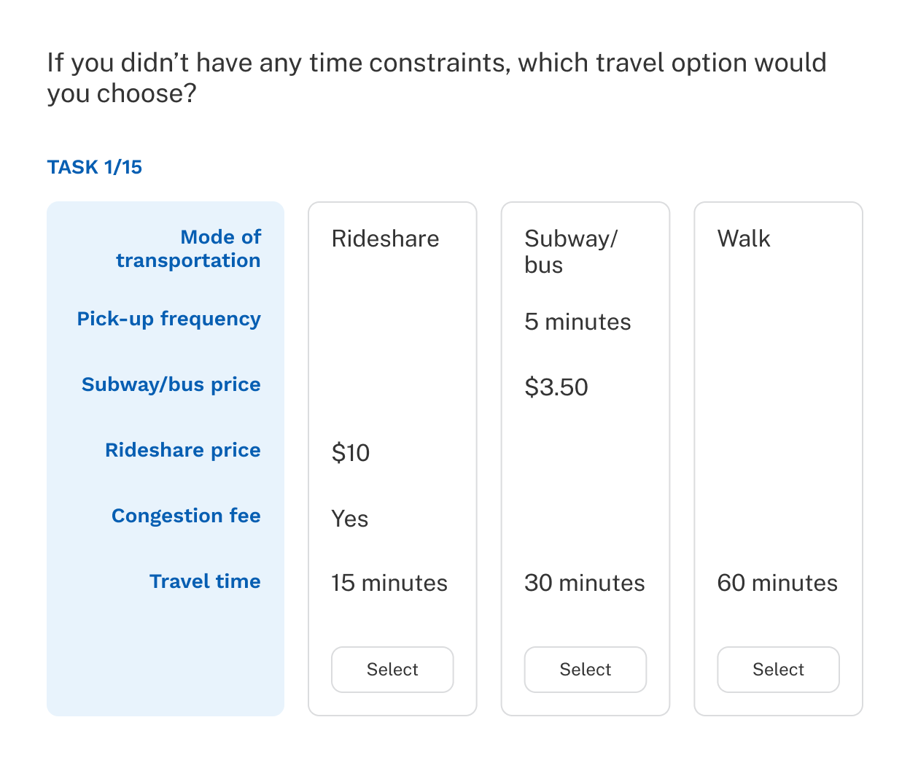Click the 30 minutes subway travel time

coord(585,583)
